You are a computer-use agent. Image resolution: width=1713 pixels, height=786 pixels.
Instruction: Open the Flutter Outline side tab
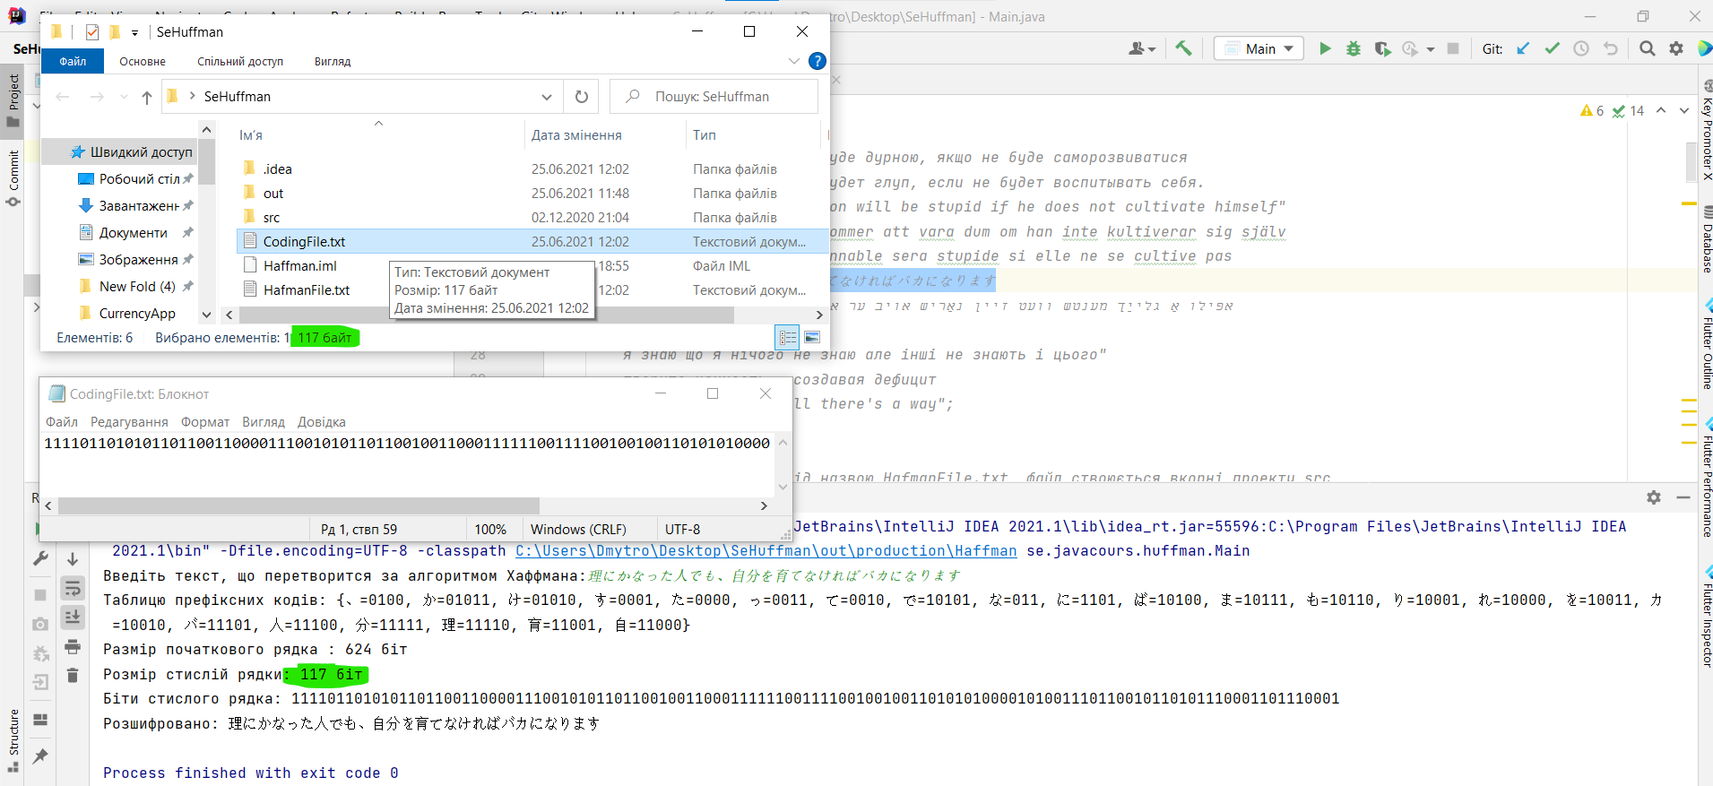tap(1707, 346)
